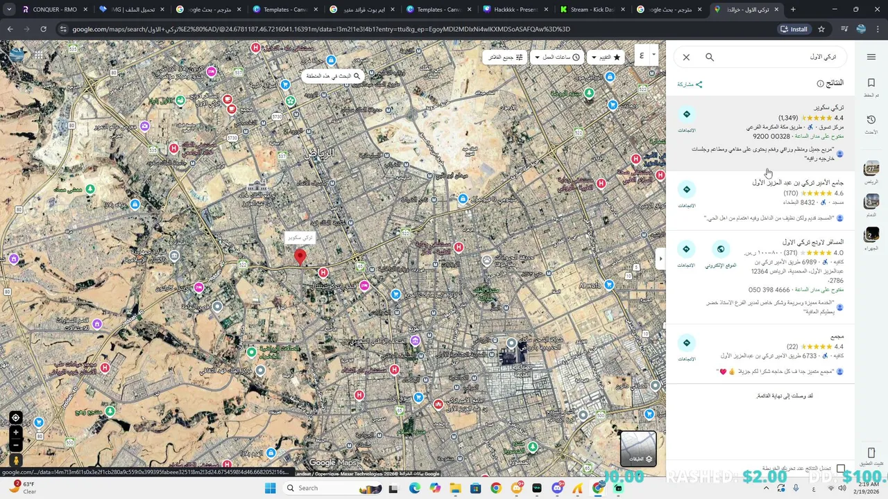Go back using browser back arrow
The height and width of the screenshot is (499, 888).
point(10,29)
